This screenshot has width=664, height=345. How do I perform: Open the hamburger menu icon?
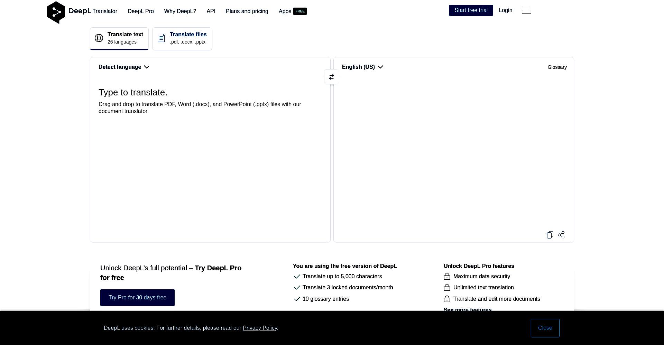526,11
